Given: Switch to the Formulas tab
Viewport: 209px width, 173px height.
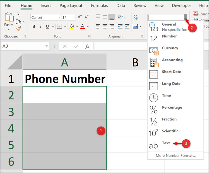Looking at the screenshot, I should pyautogui.click(x=99, y=5).
